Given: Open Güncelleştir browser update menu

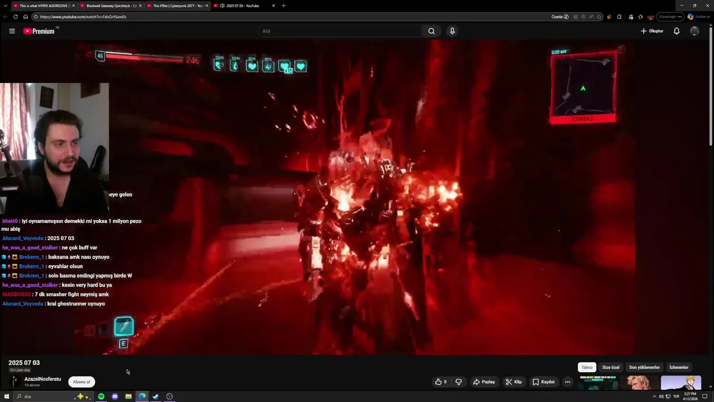Looking at the screenshot, I should click(670, 17).
